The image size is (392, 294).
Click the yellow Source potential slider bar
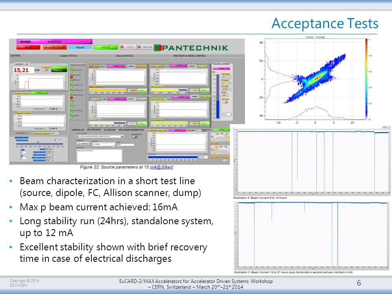tap(108, 90)
